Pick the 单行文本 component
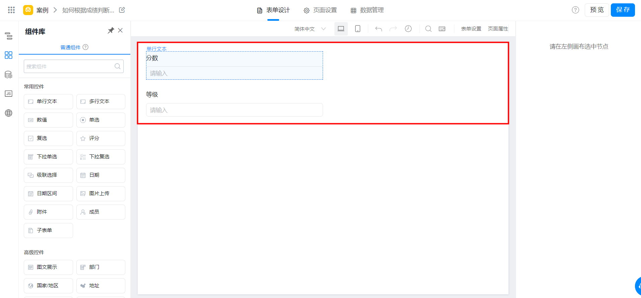This screenshot has height=298, width=641. pos(48,101)
